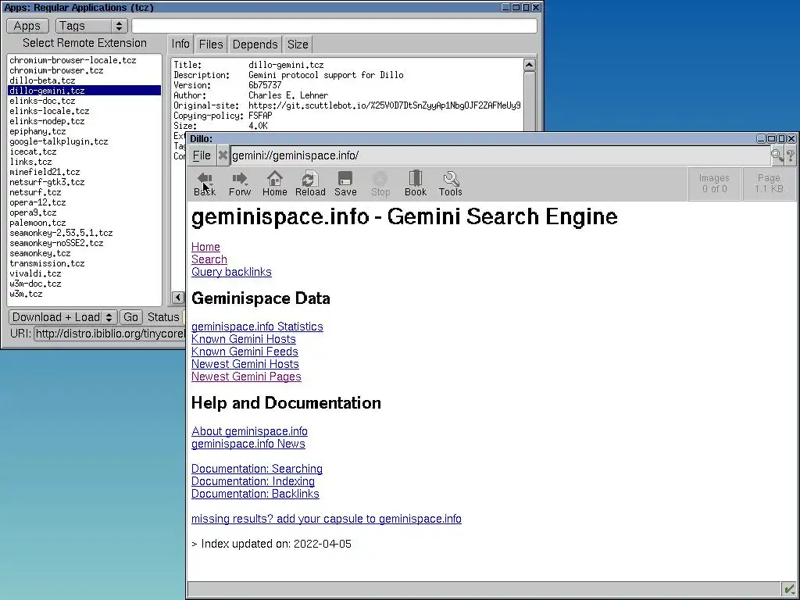Open geminispace.info Statistics link
Screen dimensions: 800x600
pyautogui.click(x=257, y=327)
